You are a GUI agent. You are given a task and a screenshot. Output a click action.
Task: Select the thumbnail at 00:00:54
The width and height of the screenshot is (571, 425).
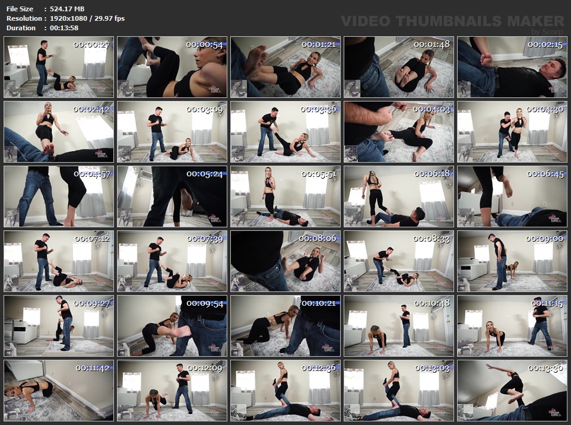pos(172,67)
